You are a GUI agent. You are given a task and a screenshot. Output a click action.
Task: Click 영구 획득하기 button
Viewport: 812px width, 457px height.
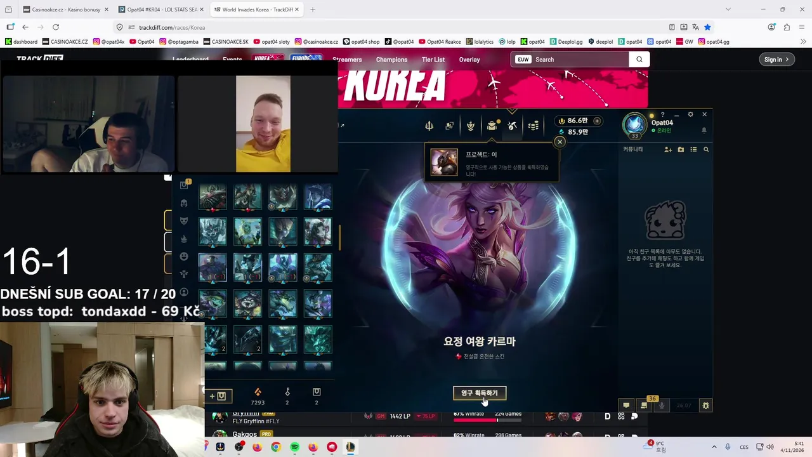[x=480, y=393]
